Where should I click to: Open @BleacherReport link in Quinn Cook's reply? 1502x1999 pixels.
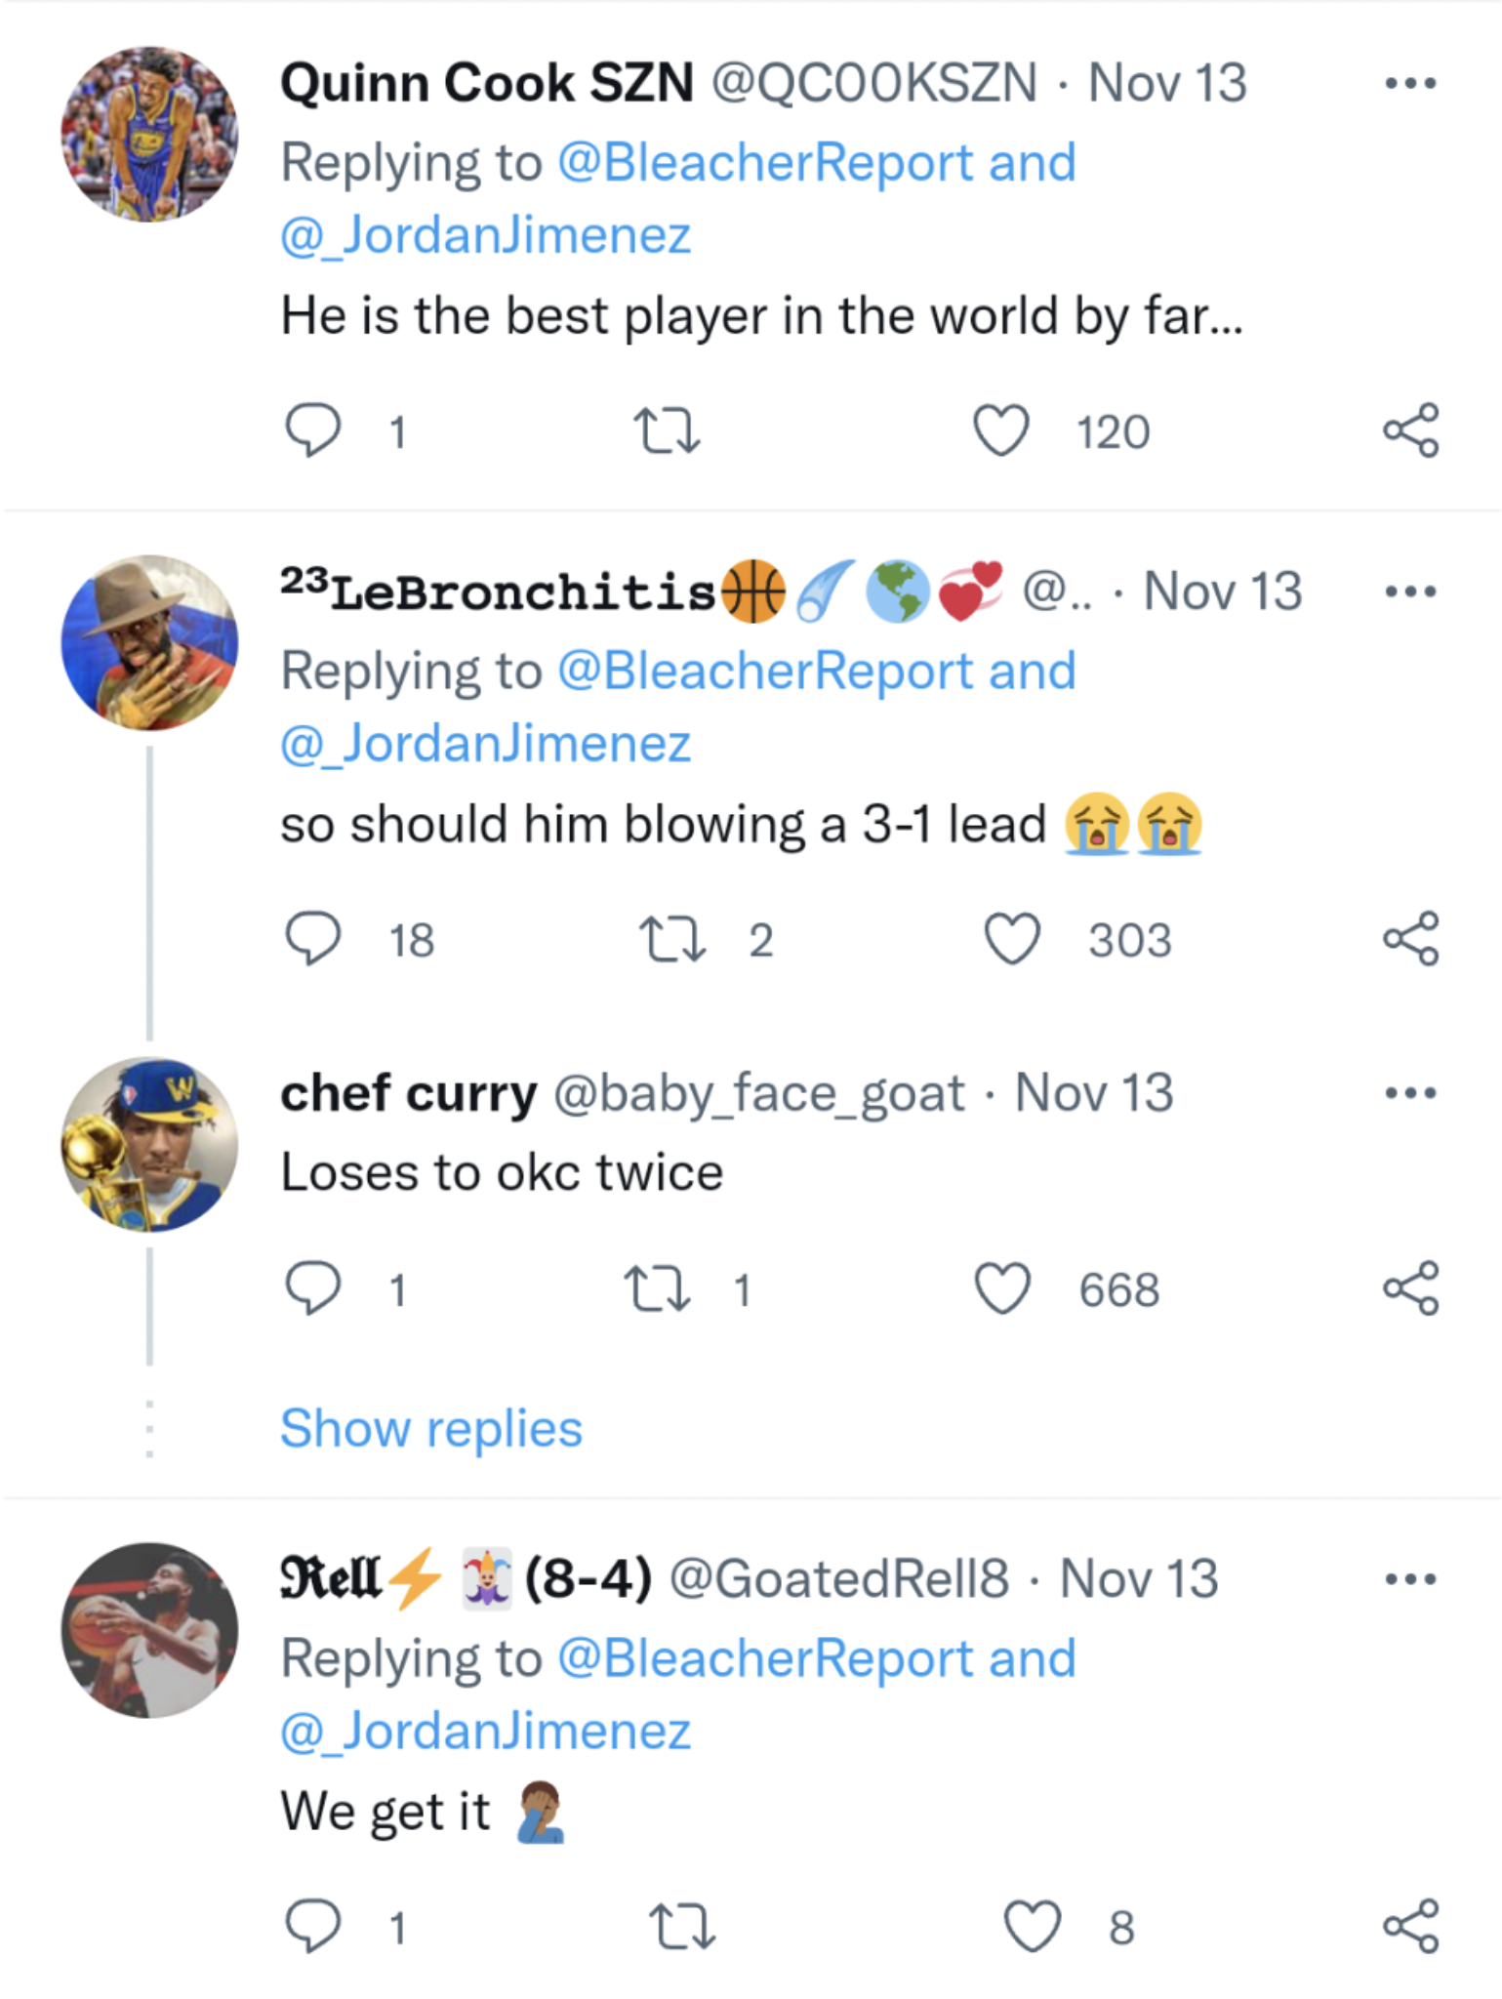764,163
